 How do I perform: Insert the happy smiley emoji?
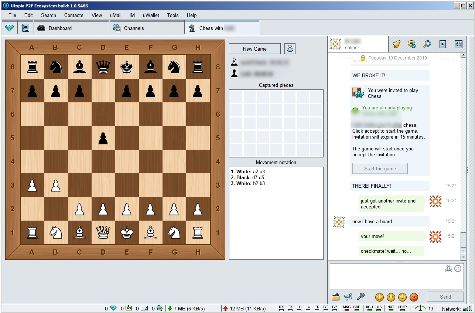pos(379,297)
